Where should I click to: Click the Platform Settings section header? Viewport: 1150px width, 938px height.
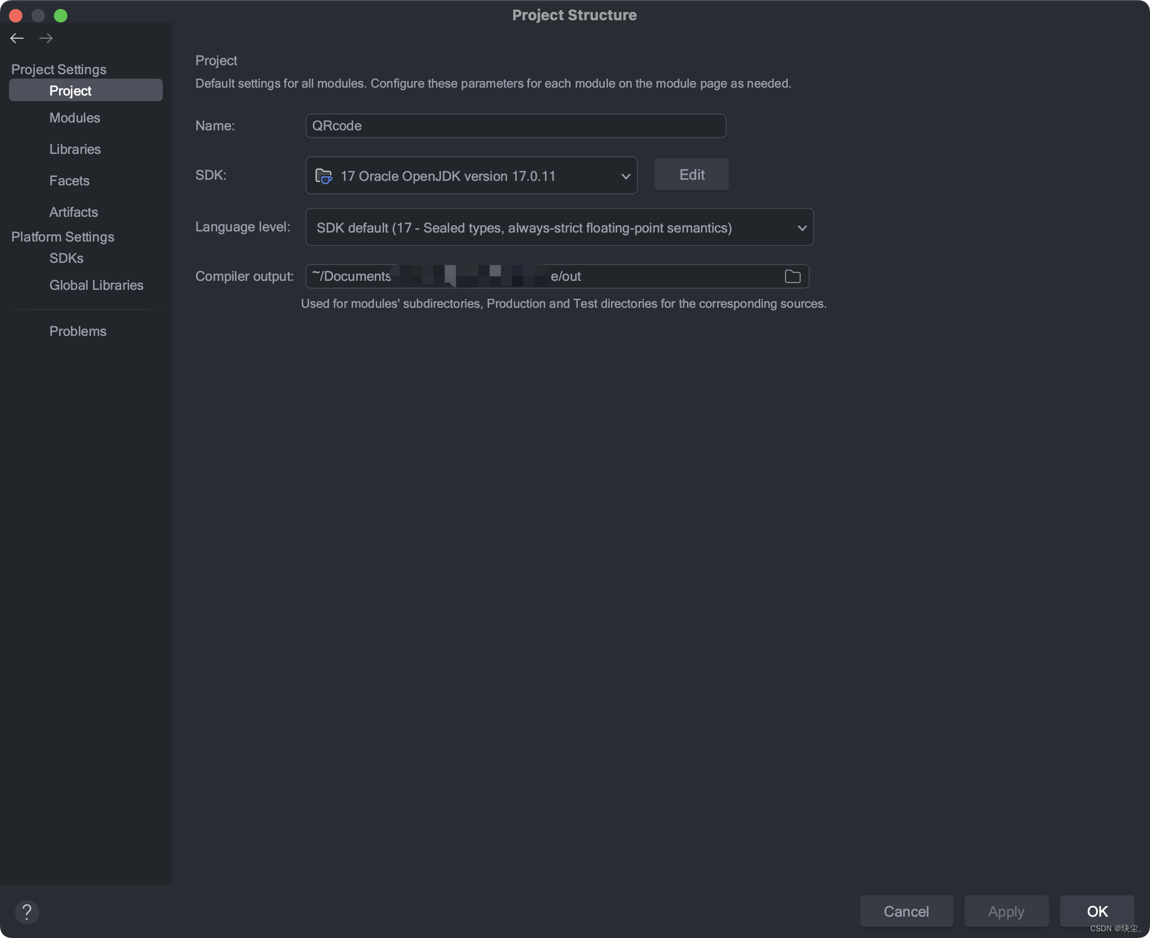63,237
